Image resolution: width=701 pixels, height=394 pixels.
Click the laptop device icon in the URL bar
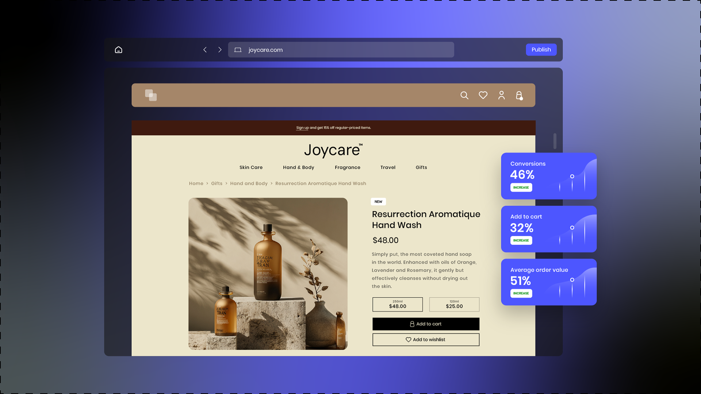[238, 50]
